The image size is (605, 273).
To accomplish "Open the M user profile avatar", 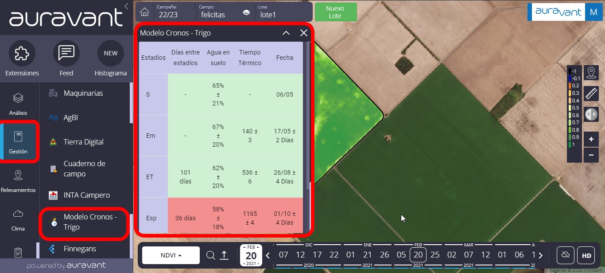I will coord(593,12).
